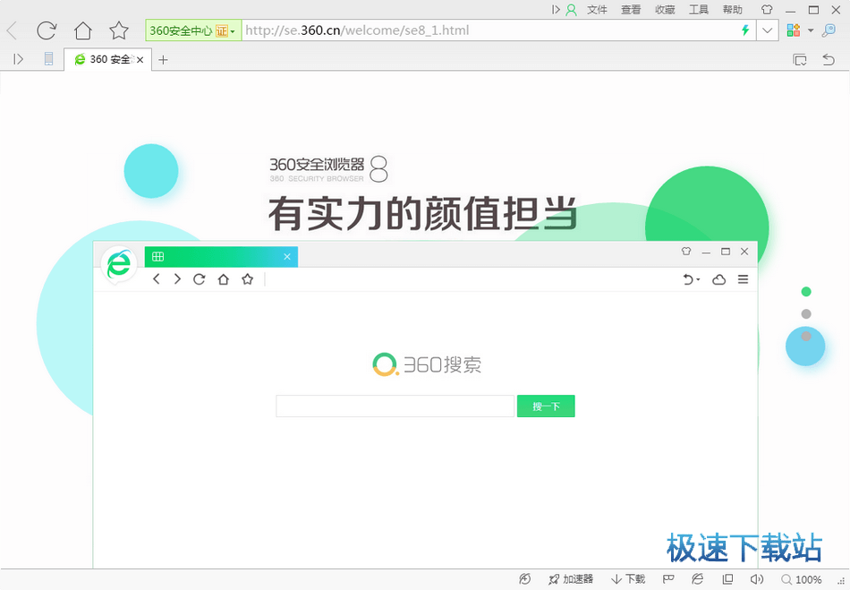Open the address bar history dropdown
850x590 pixels.
(768, 30)
